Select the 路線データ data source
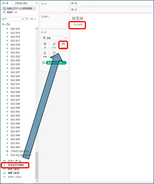The width and height of the screenshot is (154, 184). (12, 12)
